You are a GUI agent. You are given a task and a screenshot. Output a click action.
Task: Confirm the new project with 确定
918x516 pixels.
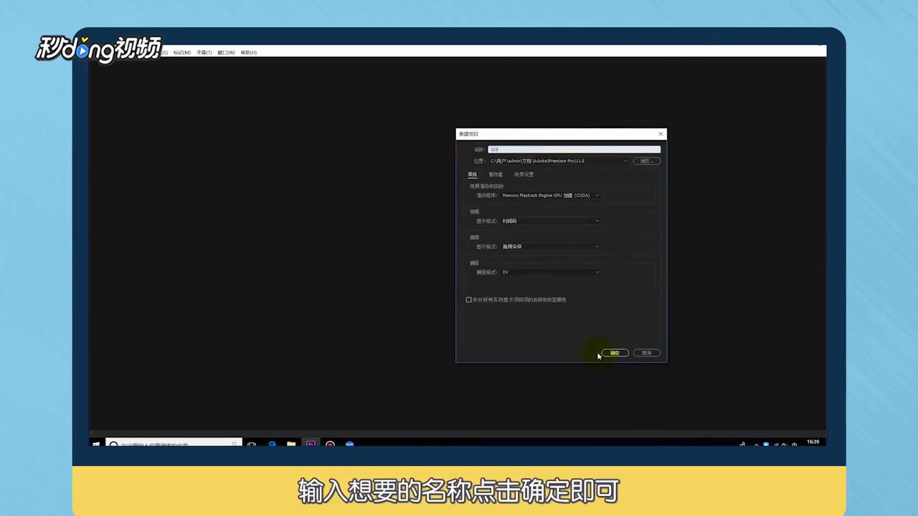coord(615,353)
